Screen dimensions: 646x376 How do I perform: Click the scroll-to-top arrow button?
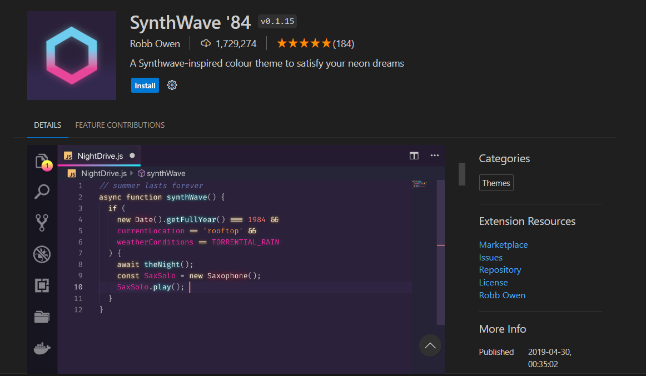tap(430, 345)
